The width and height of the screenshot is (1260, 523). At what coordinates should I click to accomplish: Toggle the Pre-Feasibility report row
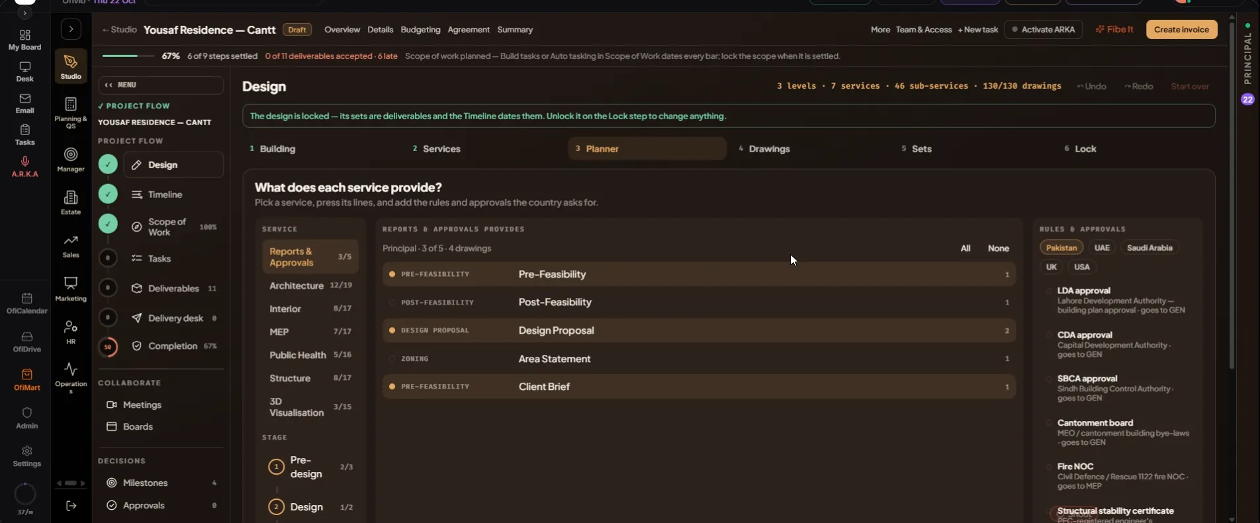(x=699, y=274)
